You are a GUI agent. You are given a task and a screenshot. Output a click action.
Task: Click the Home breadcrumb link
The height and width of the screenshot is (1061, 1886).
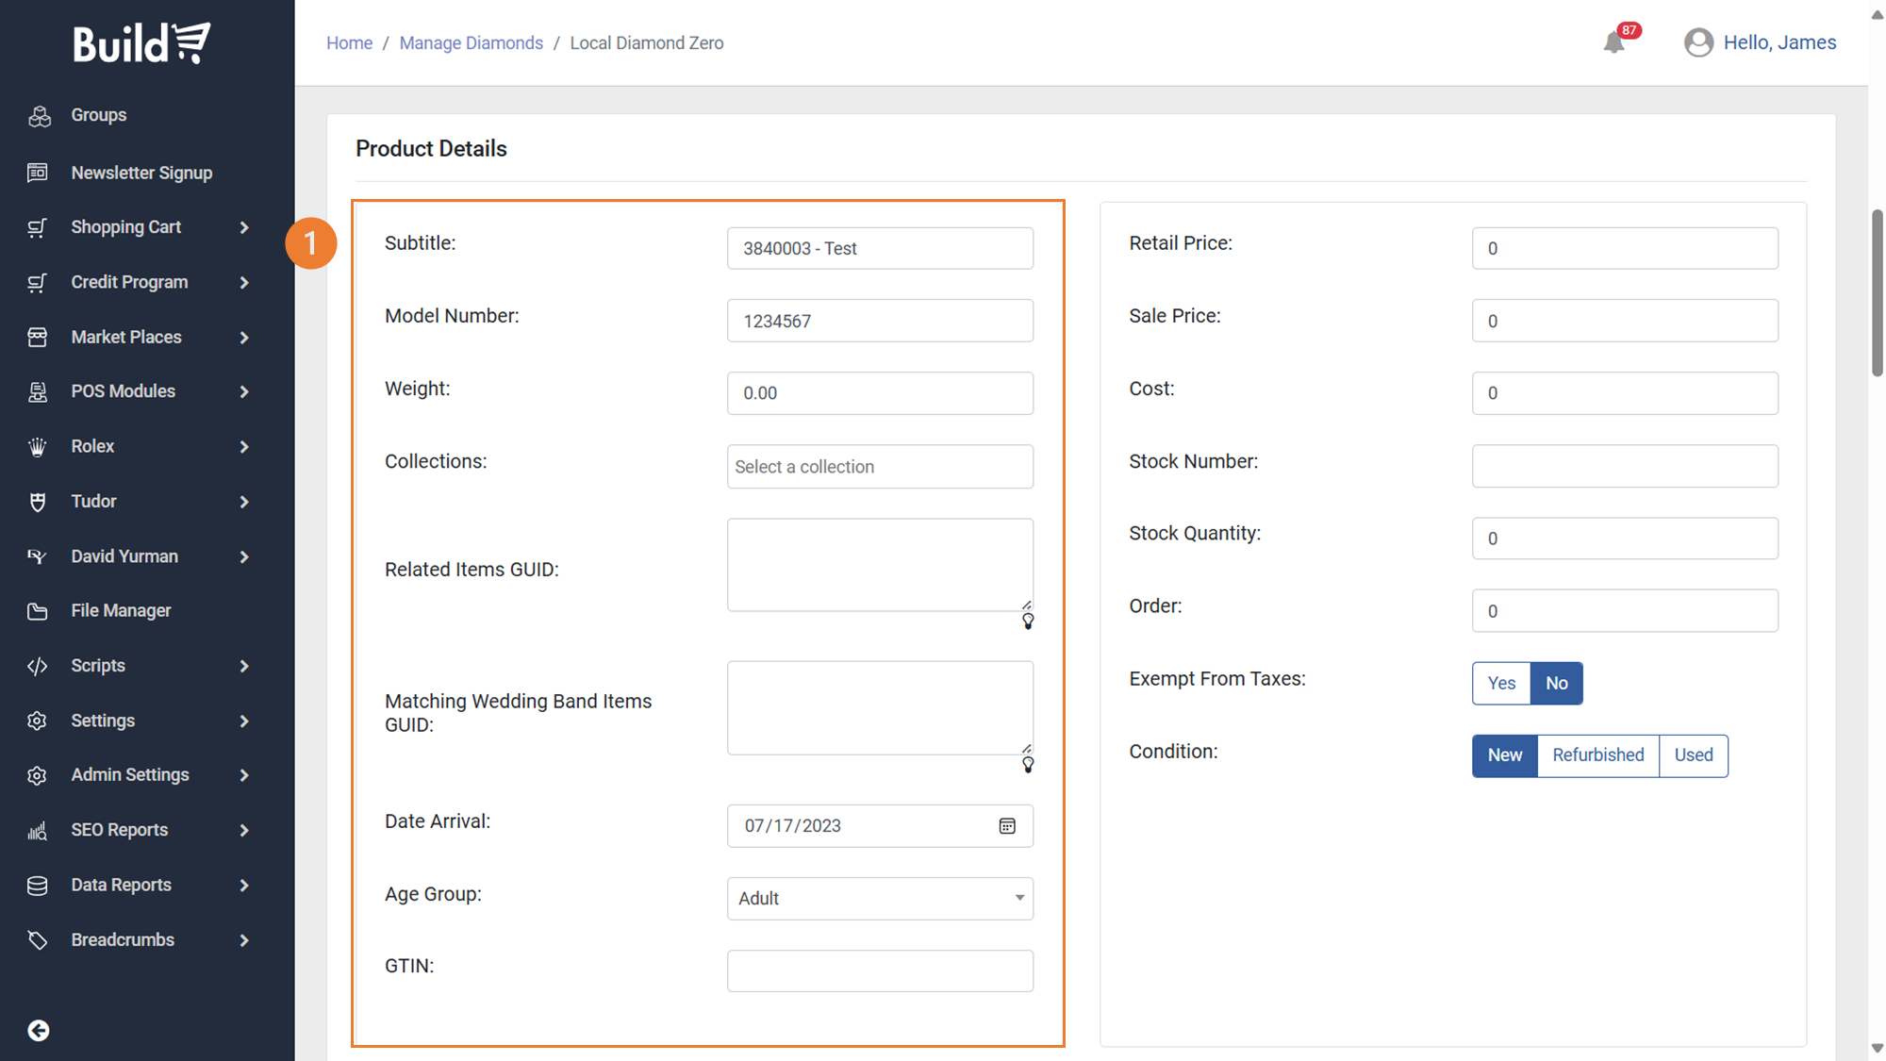point(349,43)
